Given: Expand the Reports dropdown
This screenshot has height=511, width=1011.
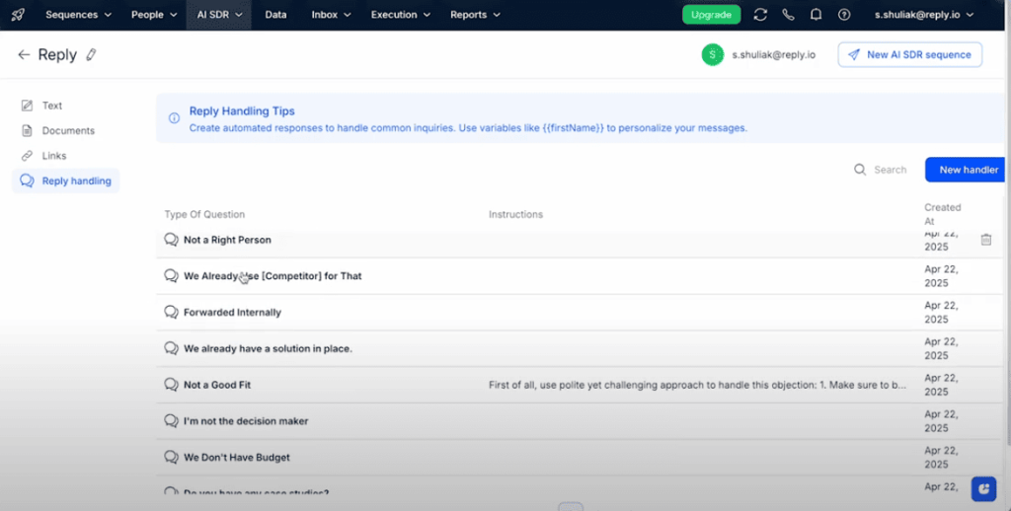Looking at the screenshot, I should 475,15.
